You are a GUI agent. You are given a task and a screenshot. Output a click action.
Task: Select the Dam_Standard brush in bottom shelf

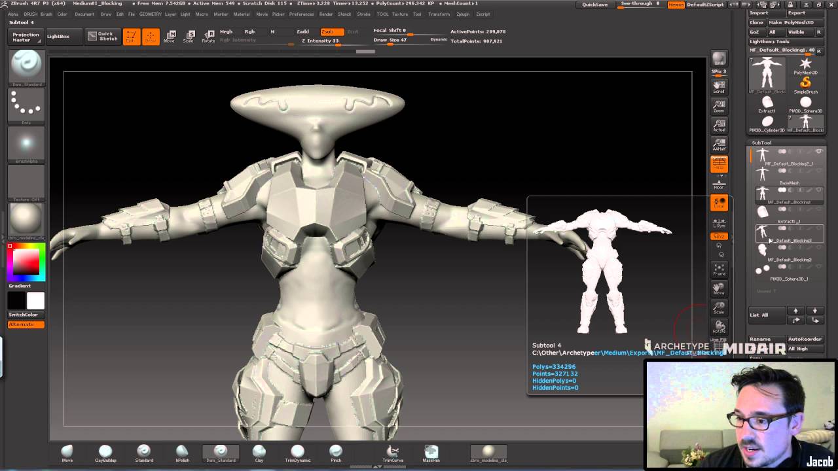[x=221, y=453]
